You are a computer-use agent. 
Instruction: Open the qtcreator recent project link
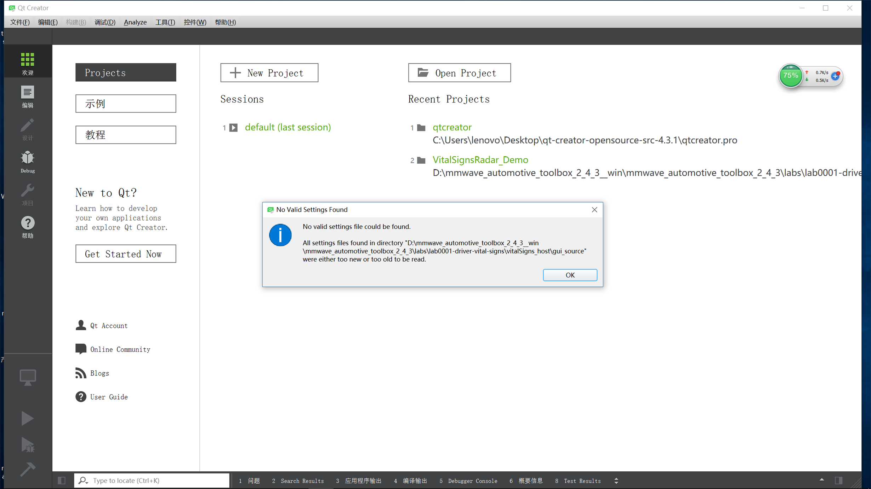(452, 127)
